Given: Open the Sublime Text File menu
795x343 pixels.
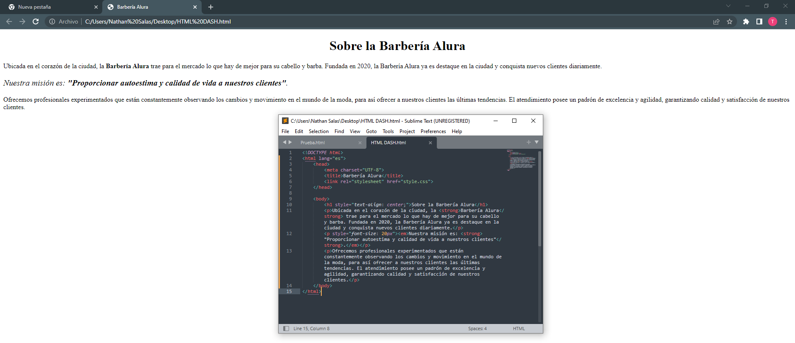Looking at the screenshot, I should click(285, 131).
